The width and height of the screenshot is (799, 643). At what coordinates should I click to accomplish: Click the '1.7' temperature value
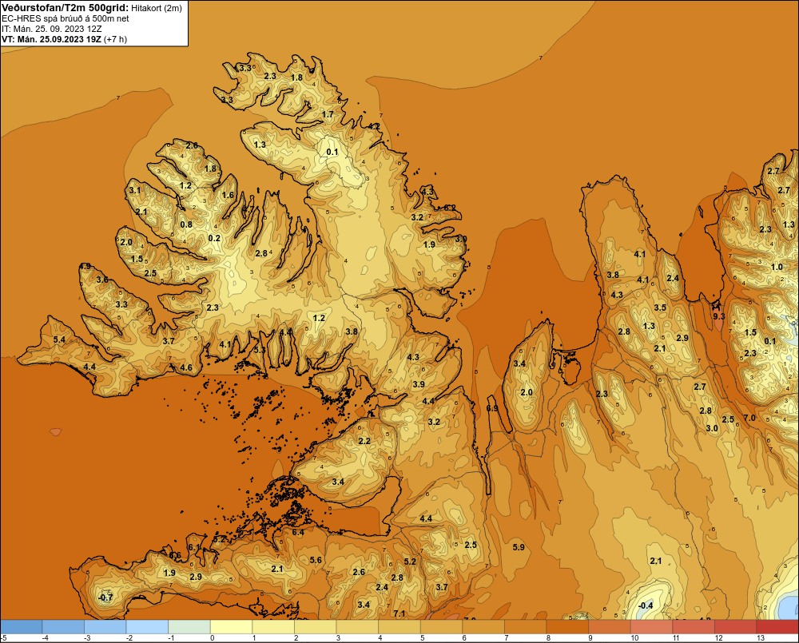pyautogui.click(x=328, y=114)
